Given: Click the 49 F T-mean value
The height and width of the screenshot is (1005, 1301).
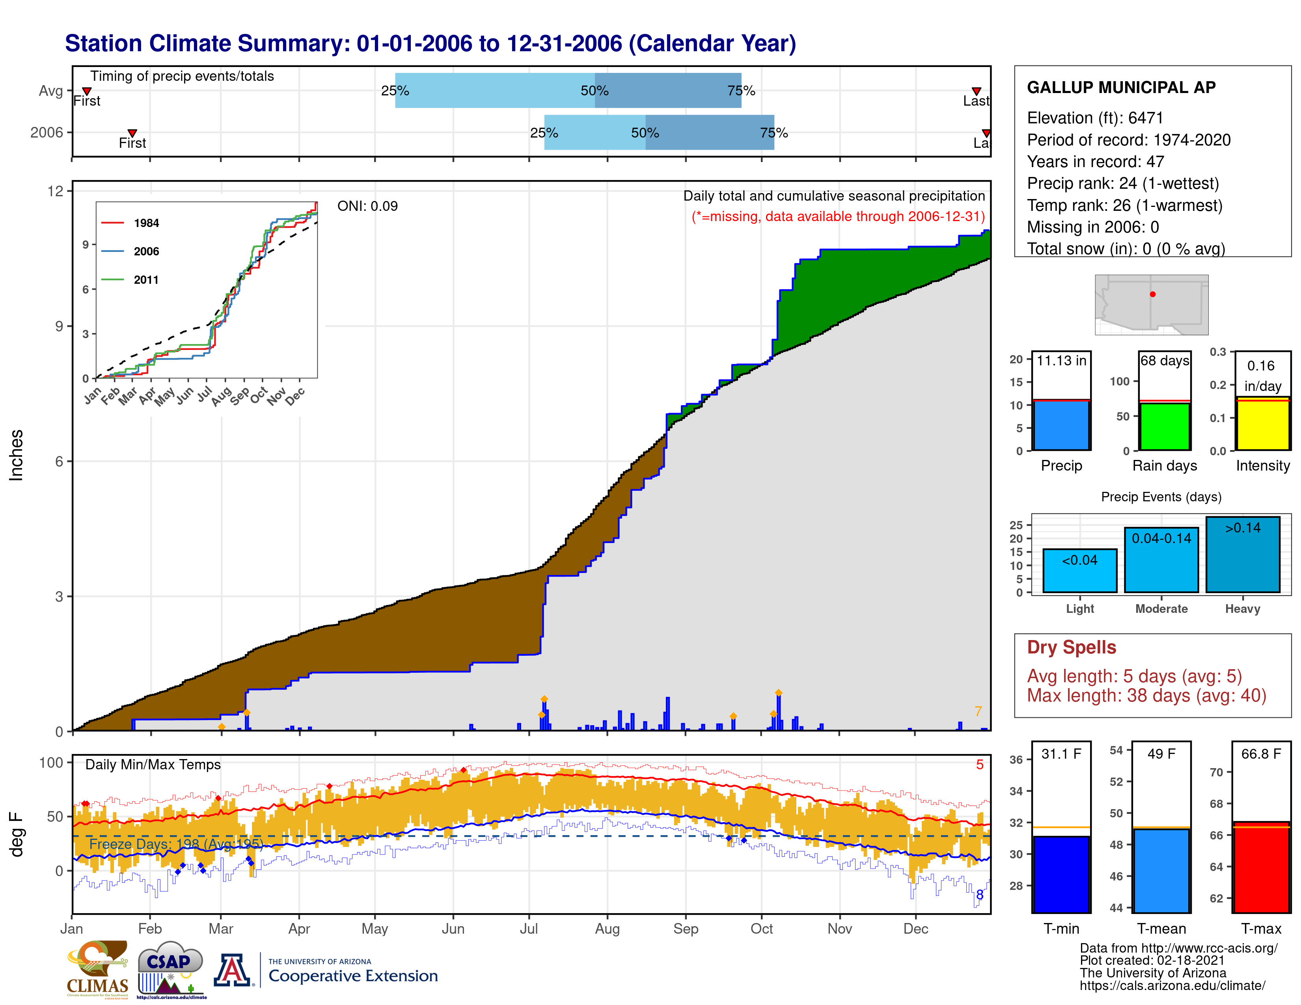Looking at the screenshot, I should click(1161, 754).
